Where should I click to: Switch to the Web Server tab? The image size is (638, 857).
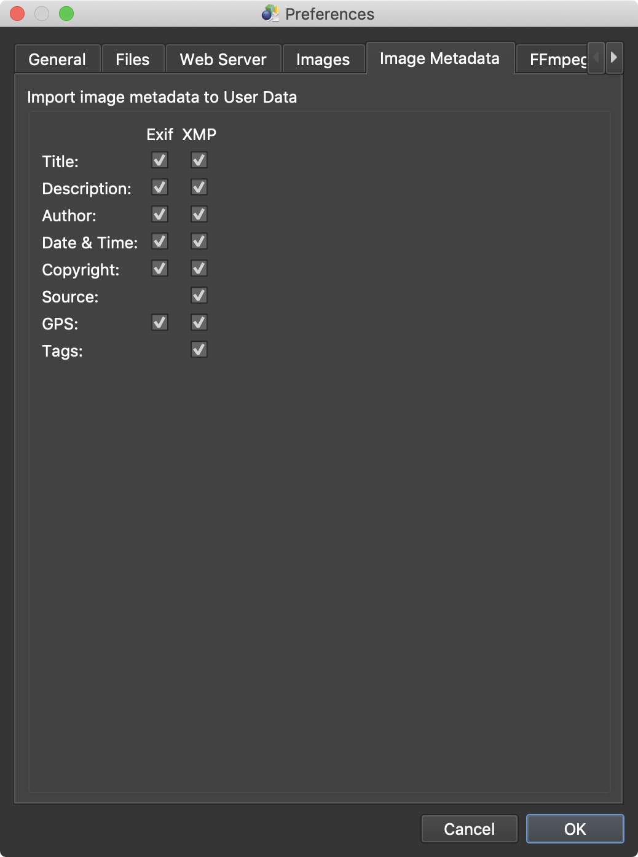[223, 59]
